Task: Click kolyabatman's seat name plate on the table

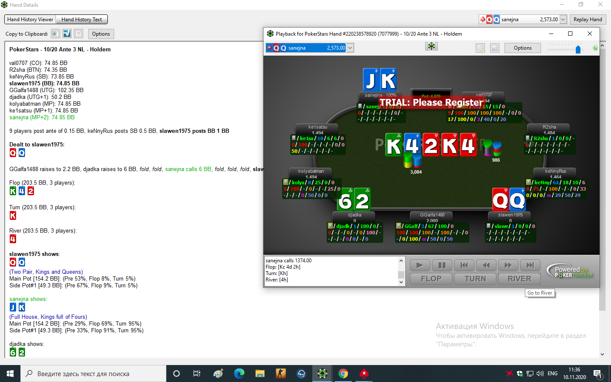Action: pyautogui.click(x=311, y=174)
